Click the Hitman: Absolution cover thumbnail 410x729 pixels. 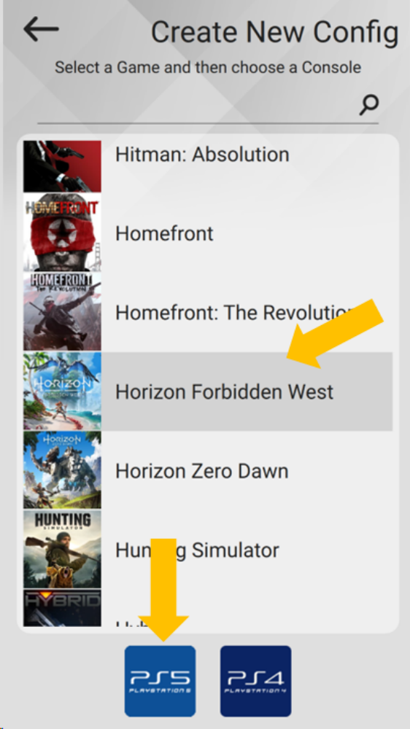[x=62, y=166]
